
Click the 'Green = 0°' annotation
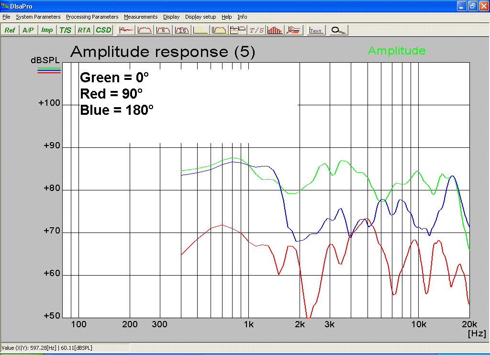point(114,78)
